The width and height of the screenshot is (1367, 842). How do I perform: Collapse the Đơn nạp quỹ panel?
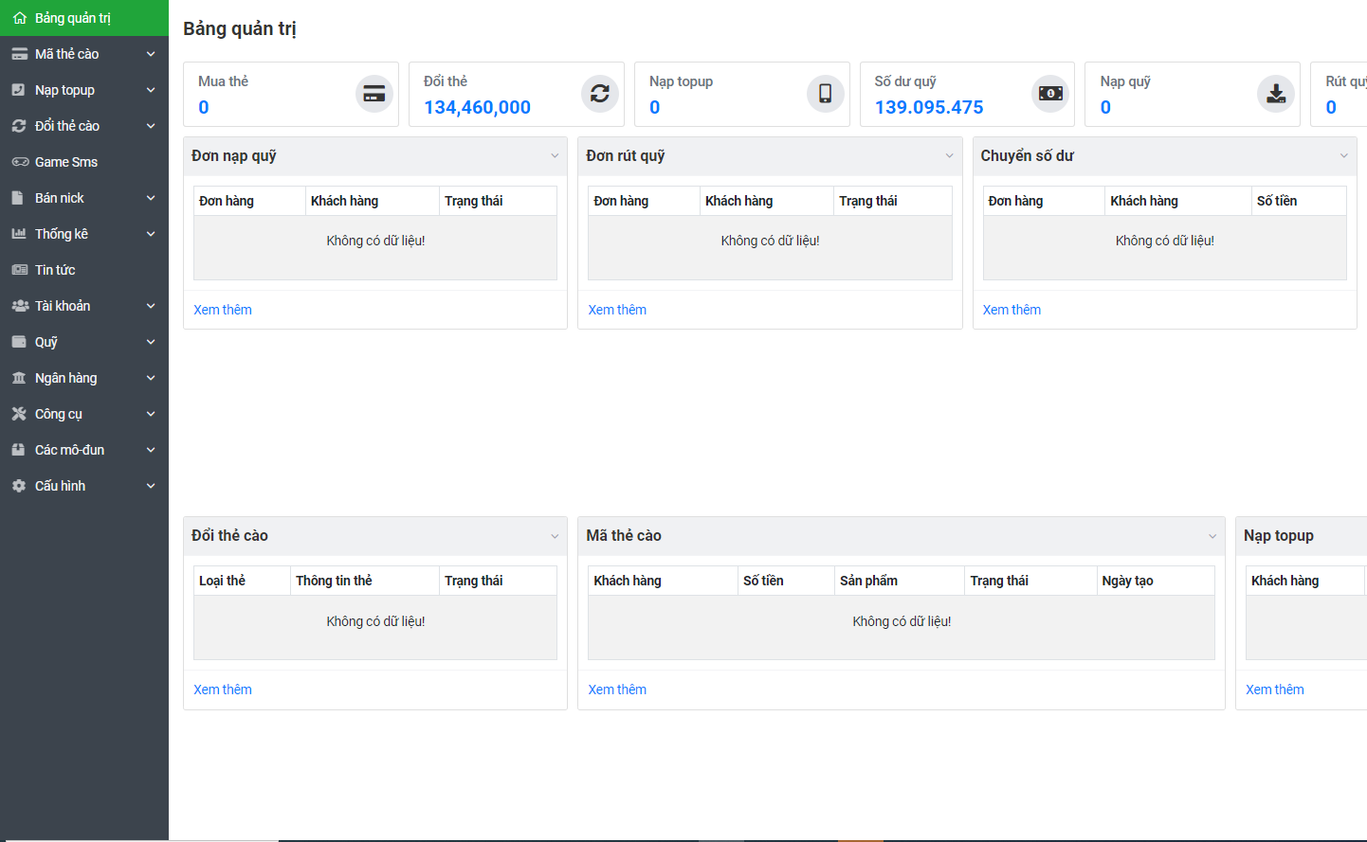555,156
